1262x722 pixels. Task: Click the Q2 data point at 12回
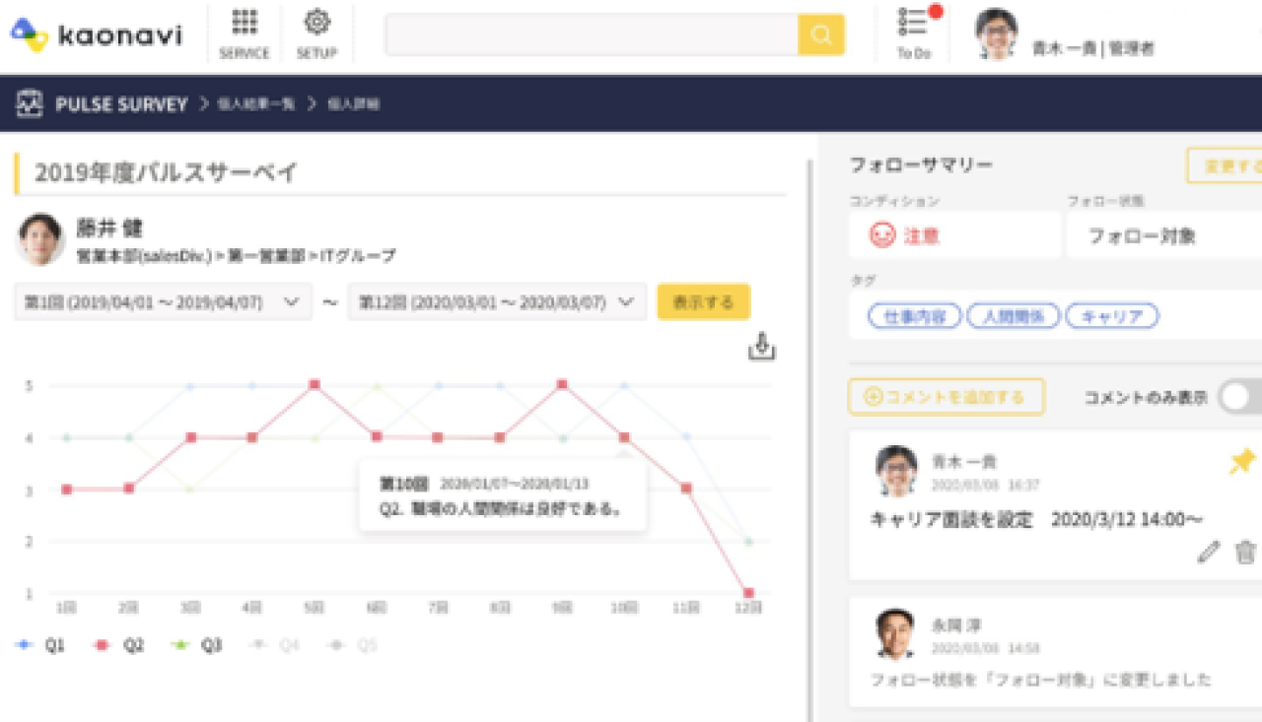(749, 593)
